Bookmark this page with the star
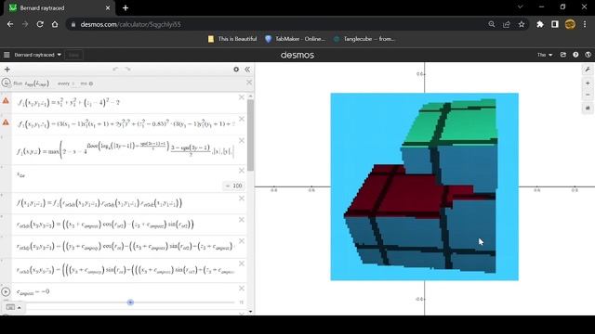Image resolution: width=595 pixels, height=334 pixels. (x=522, y=24)
